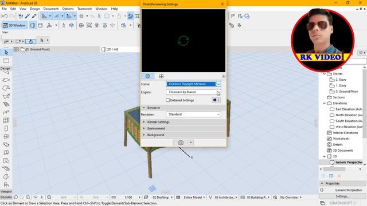Select the Curtain Wall tool in toolbox
Image resolution: width=367 pixels, height=206 pixels.
(x=6, y=120)
